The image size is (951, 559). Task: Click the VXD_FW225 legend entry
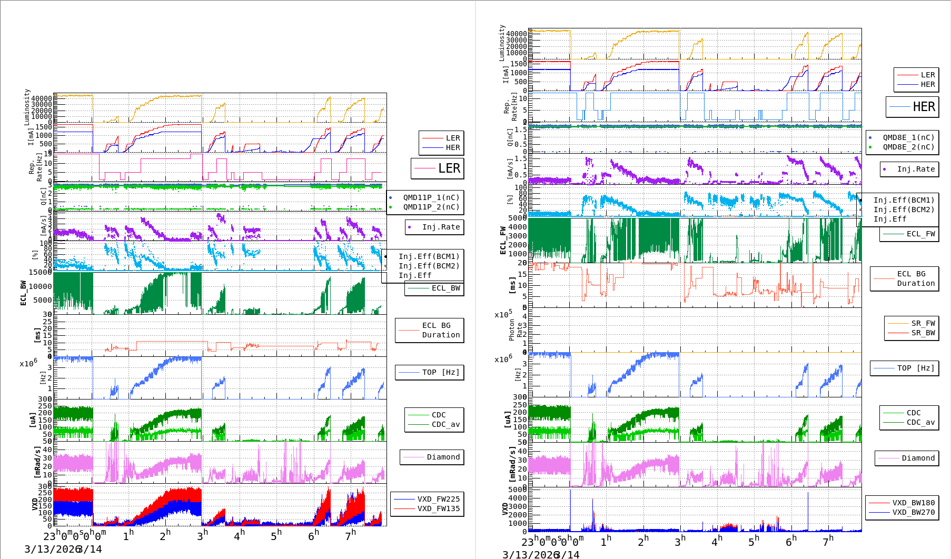point(427,499)
